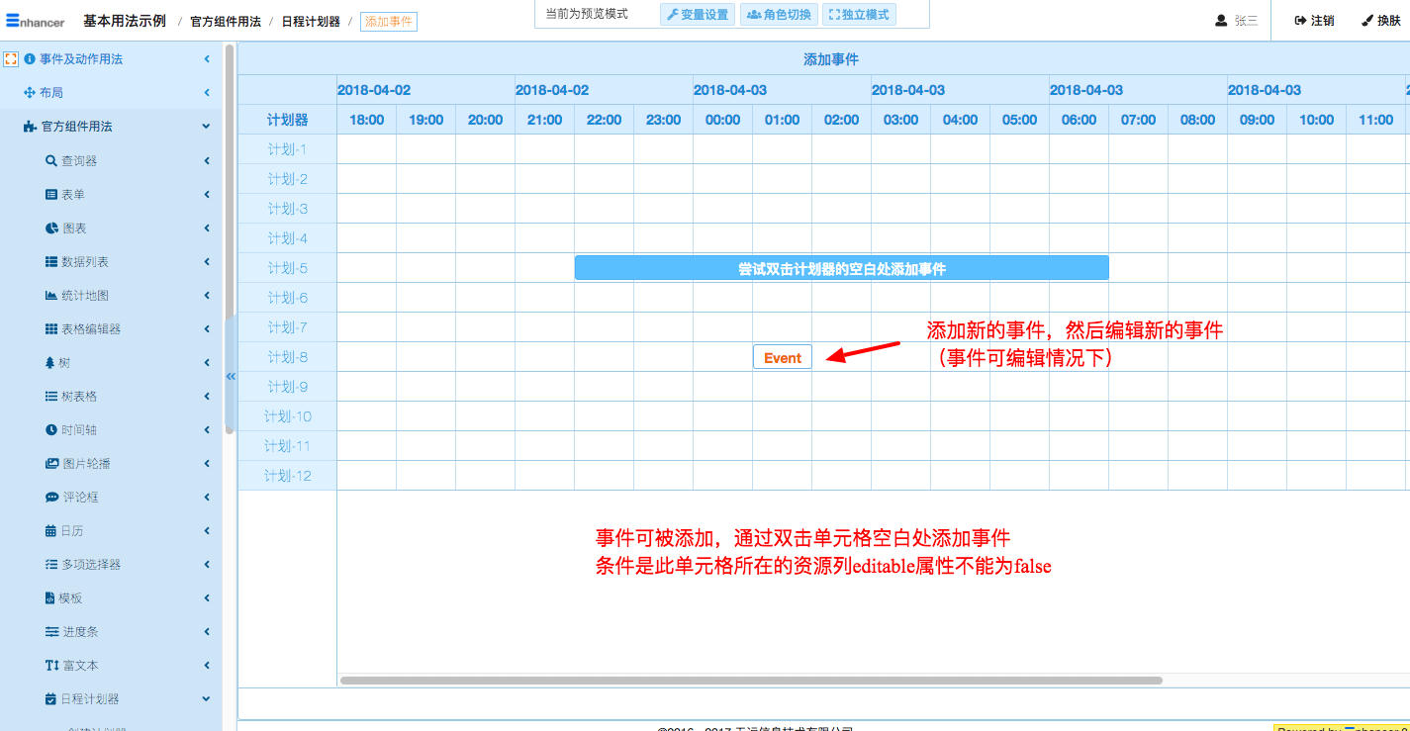Click the pie chart icon beside 图表
This screenshot has width=1410, height=731.
(x=51, y=228)
